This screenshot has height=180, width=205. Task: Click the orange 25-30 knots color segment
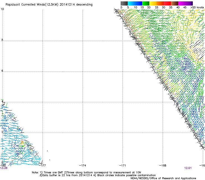click(x=160, y=3)
